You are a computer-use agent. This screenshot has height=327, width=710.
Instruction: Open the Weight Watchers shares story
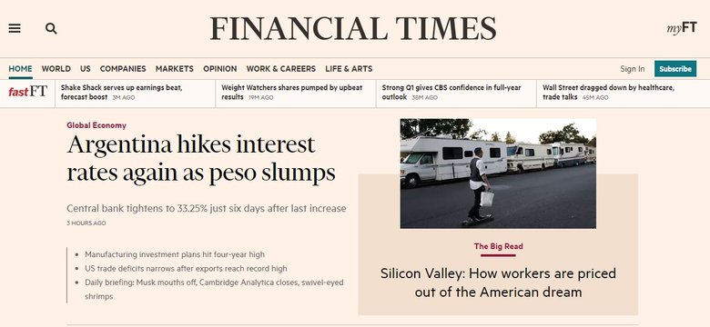click(x=292, y=92)
